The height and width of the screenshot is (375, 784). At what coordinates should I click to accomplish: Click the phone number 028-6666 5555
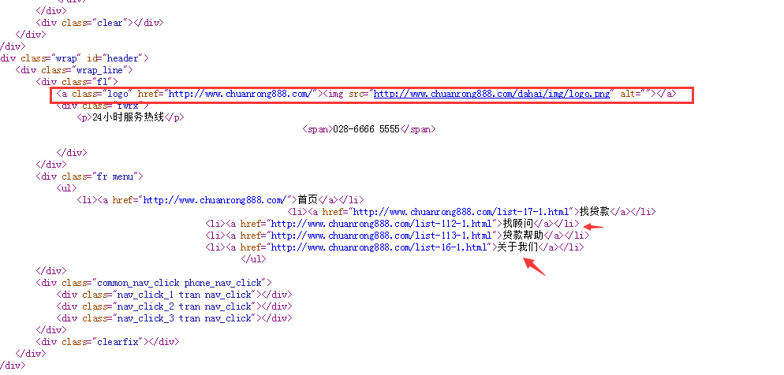coord(367,129)
